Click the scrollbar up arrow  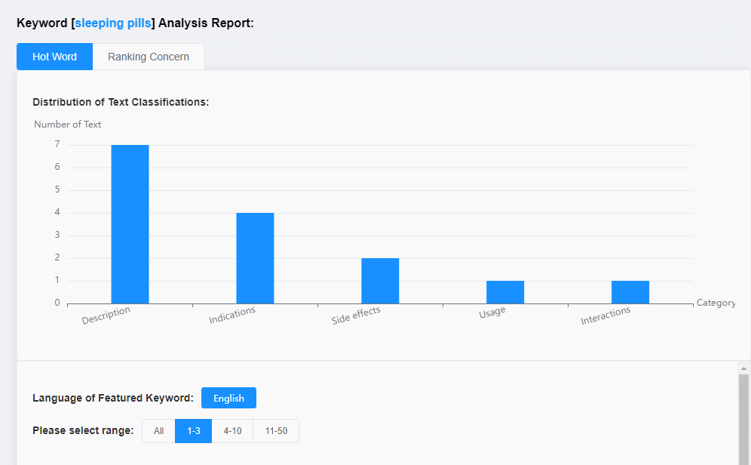click(743, 368)
